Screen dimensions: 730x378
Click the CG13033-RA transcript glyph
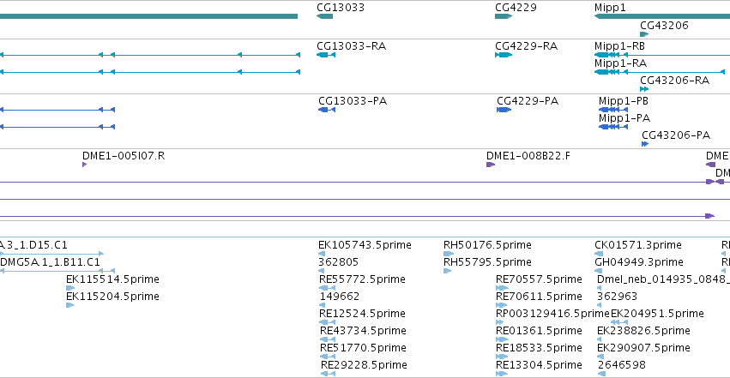[326, 55]
